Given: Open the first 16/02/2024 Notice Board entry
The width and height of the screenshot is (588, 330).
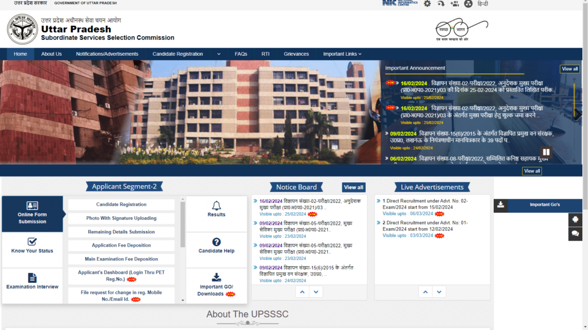Looking at the screenshot, I should pyautogui.click(x=310, y=204).
